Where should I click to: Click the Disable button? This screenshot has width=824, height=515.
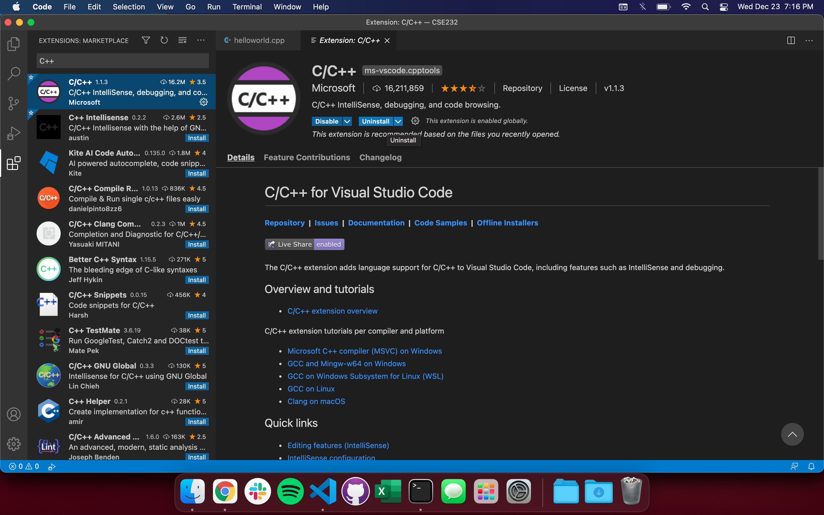327,121
